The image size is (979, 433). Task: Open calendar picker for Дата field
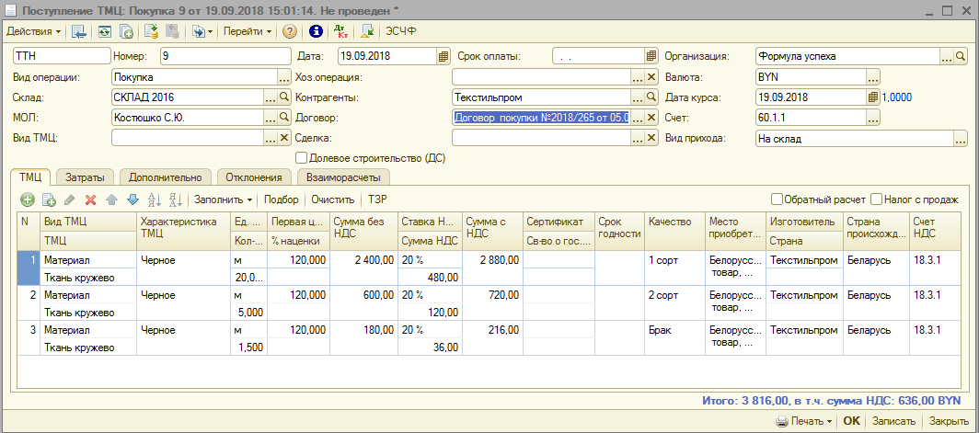point(443,56)
